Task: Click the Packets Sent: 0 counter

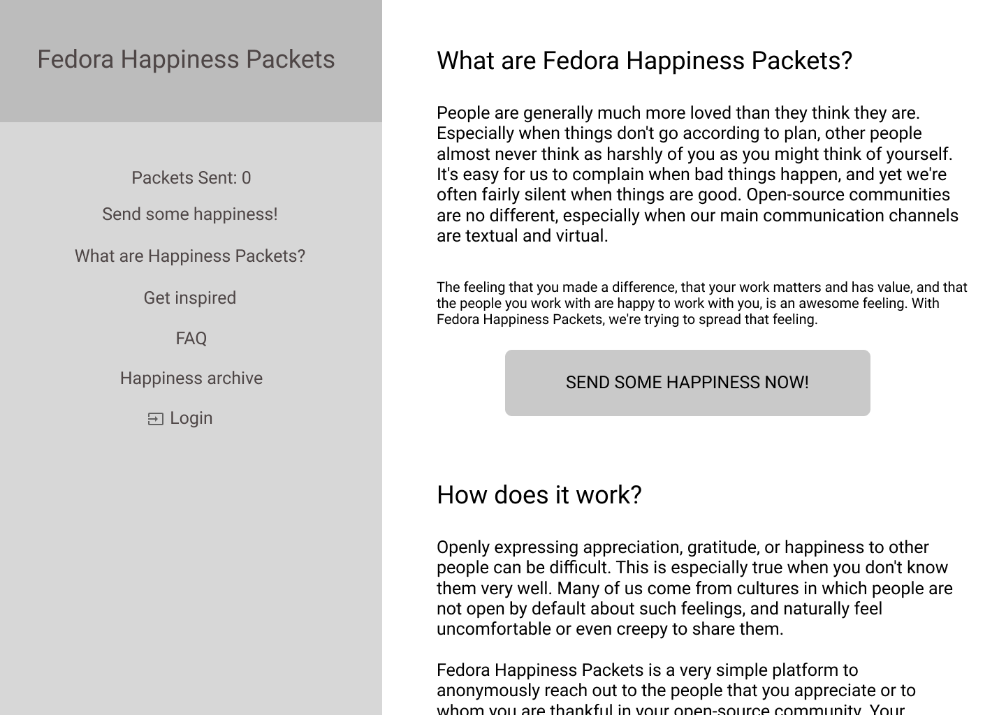Action: [x=191, y=178]
